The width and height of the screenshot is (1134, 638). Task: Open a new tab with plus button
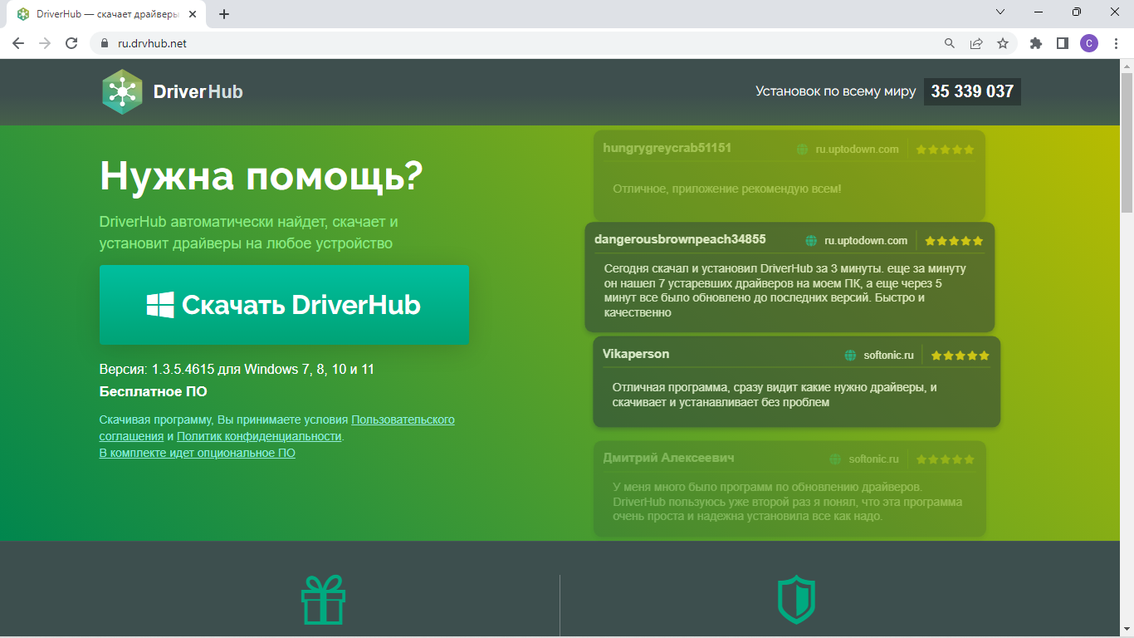click(x=224, y=14)
